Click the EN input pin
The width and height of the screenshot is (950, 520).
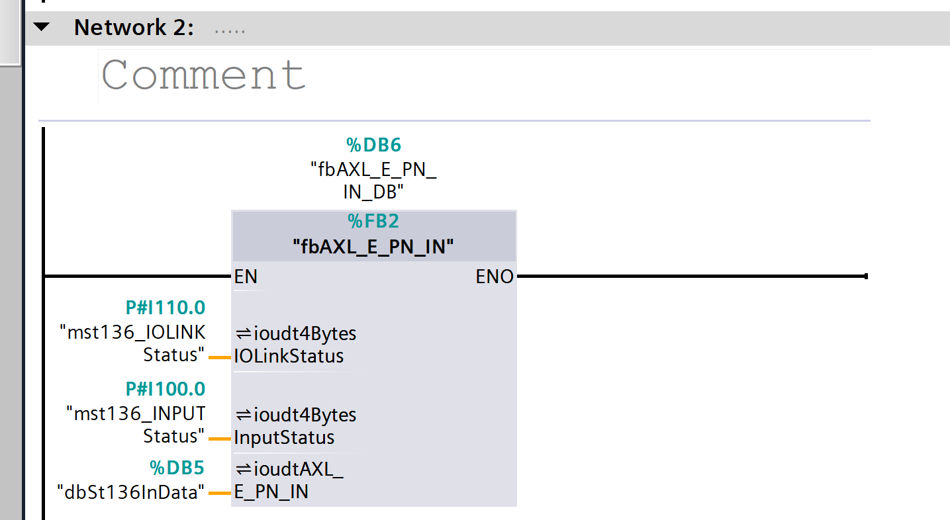pyautogui.click(x=246, y=277)
